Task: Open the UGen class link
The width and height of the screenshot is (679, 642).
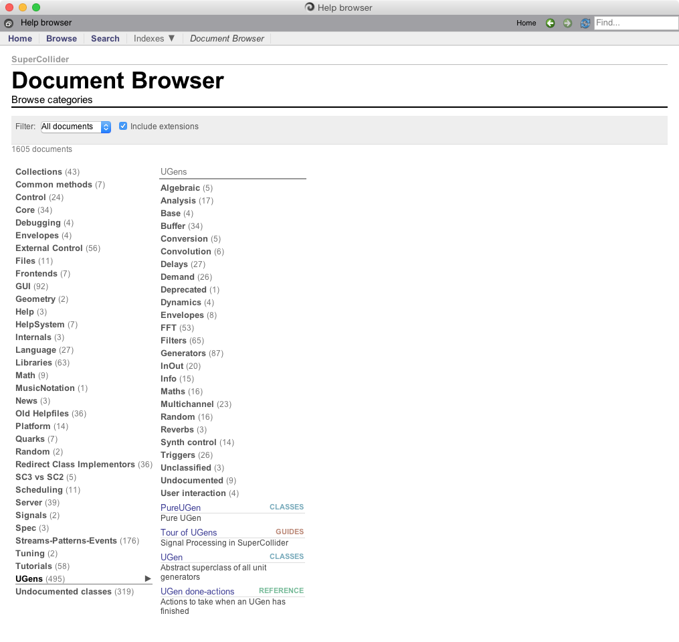Action: (171, 557)
